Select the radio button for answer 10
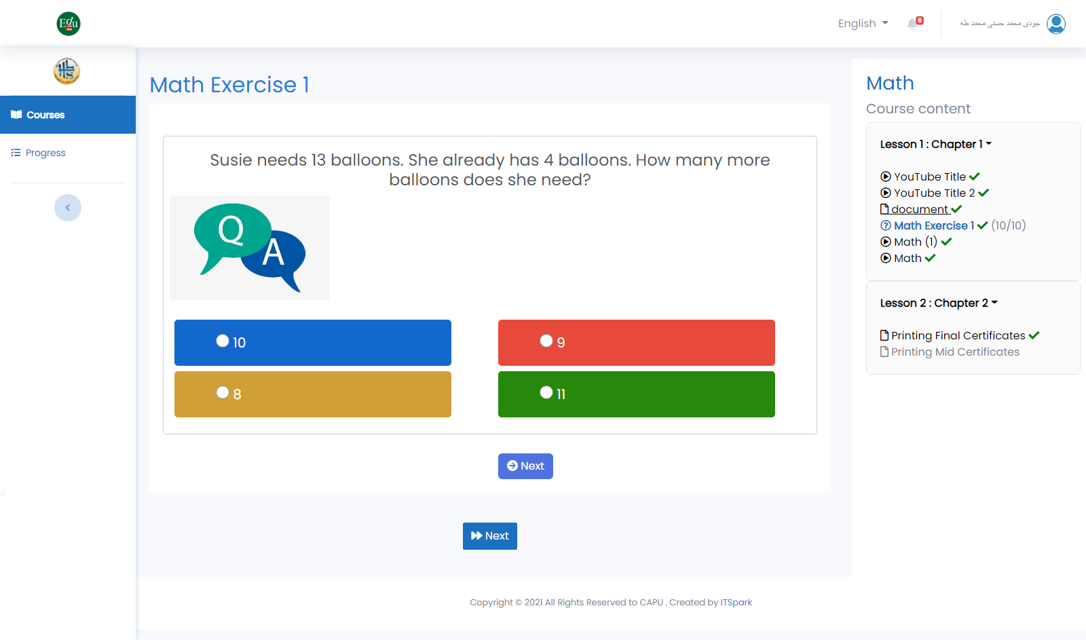 pos(223,341)
